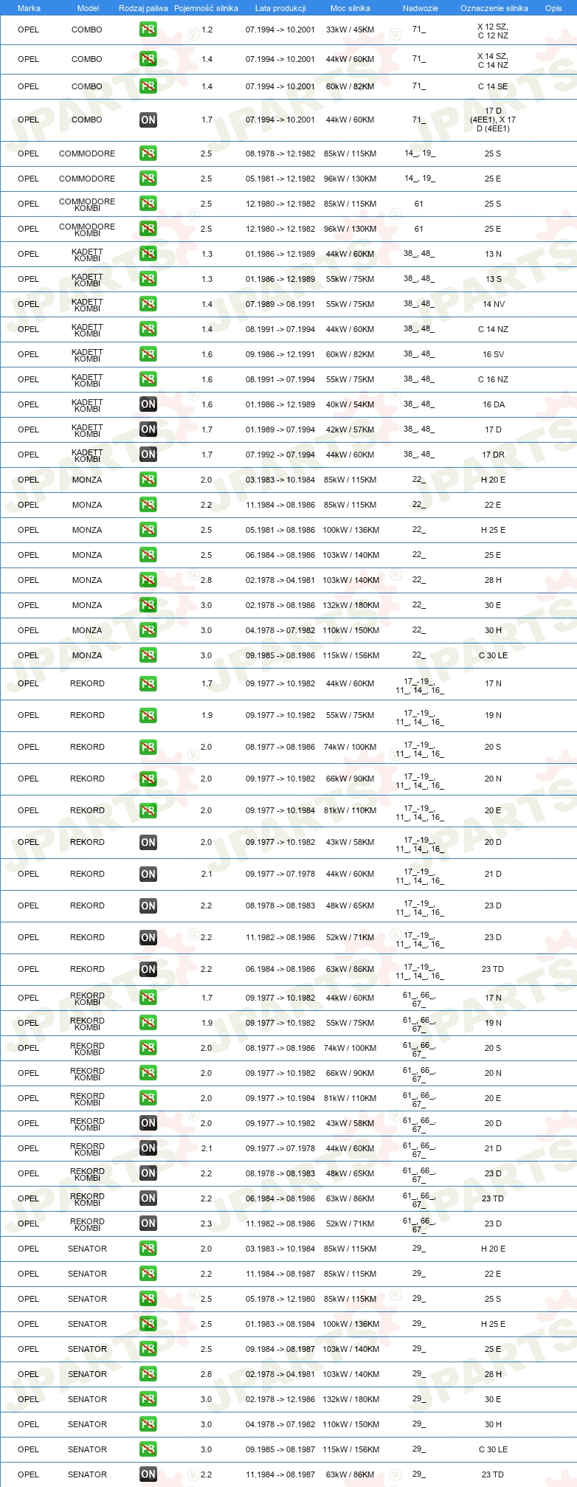
Task: Click petrol icon in COMBO 1.2 row
Action: pos(148,30)
